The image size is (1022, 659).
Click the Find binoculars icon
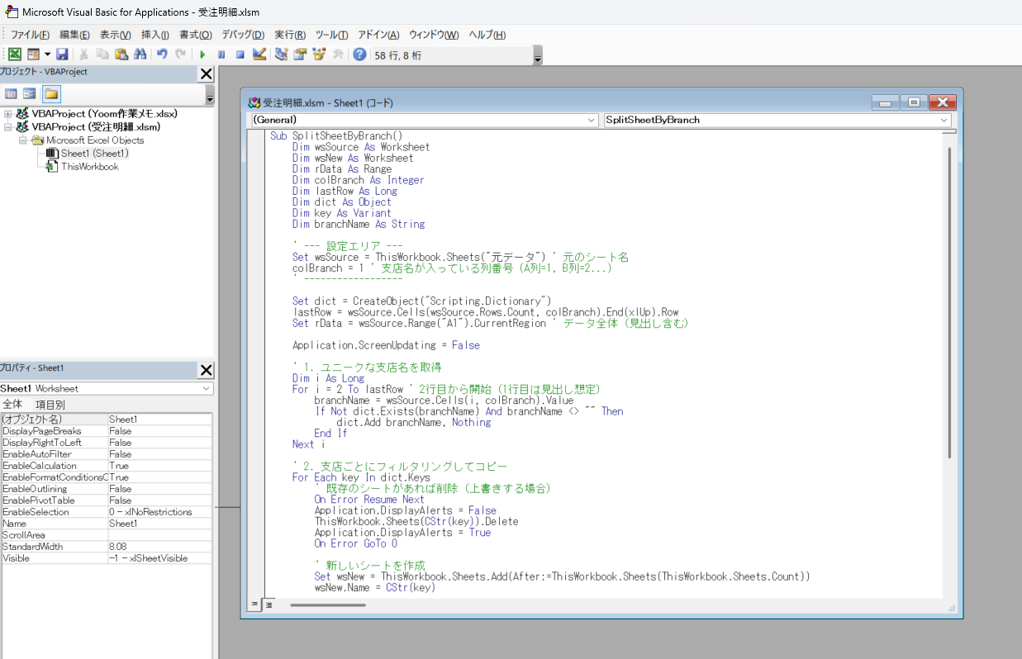140,55
